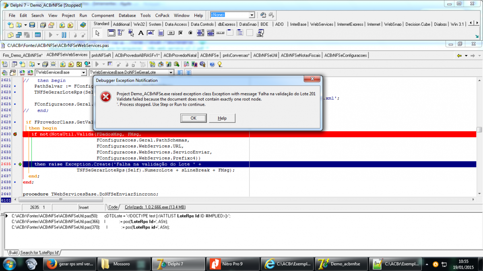Pick the Edit (ab) component icon
The height and width of the screenshot is (271, 483).
tap(151, 33)
